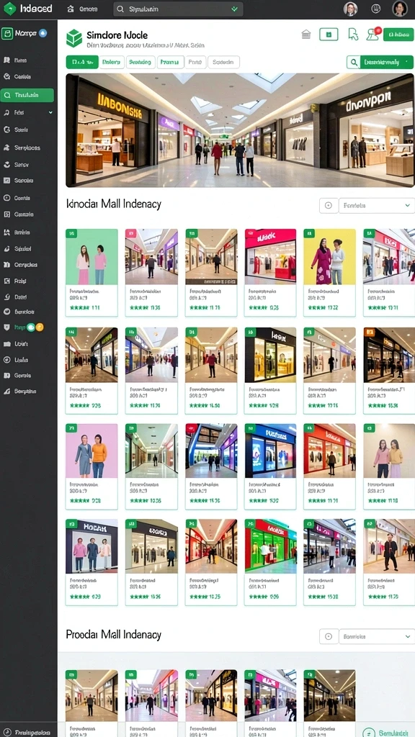Viewport: 415px width, 737px height.
Task: Click the yellow circle toggle in sidebar
Action: tap(40, 327)
